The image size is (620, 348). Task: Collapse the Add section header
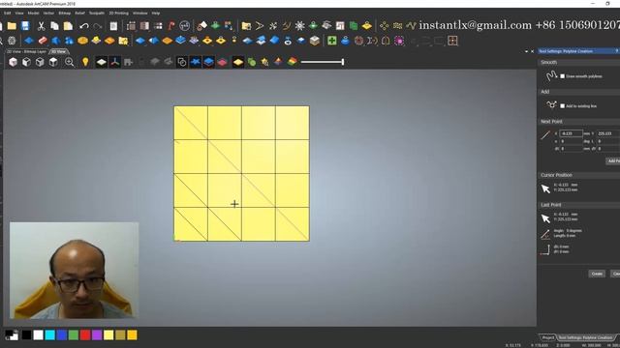pos(578,92)
